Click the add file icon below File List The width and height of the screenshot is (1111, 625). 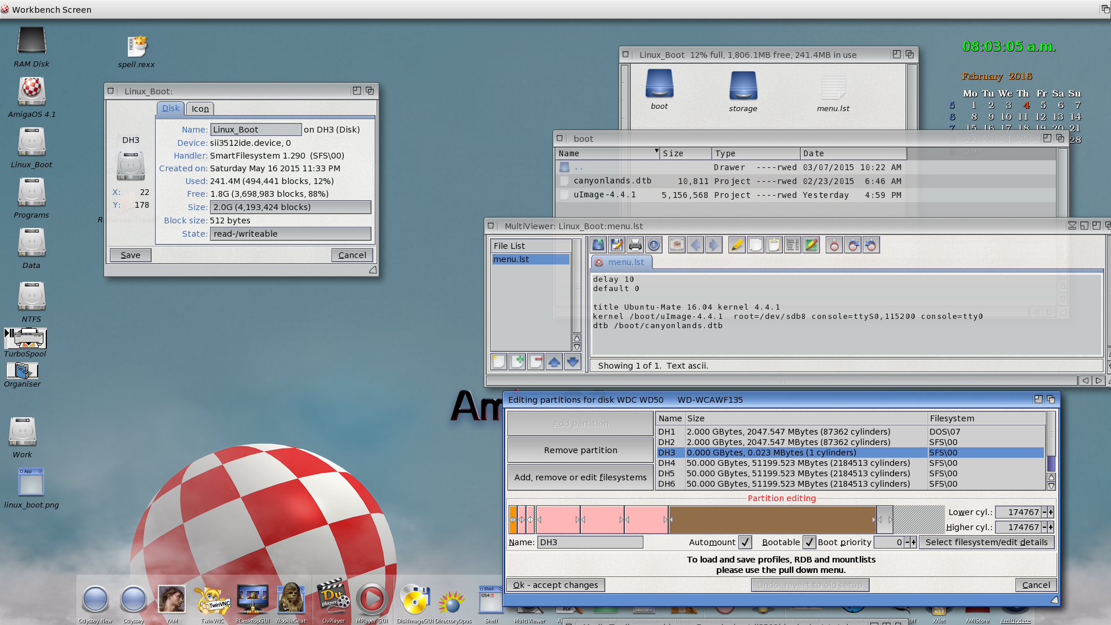point(517,362)
